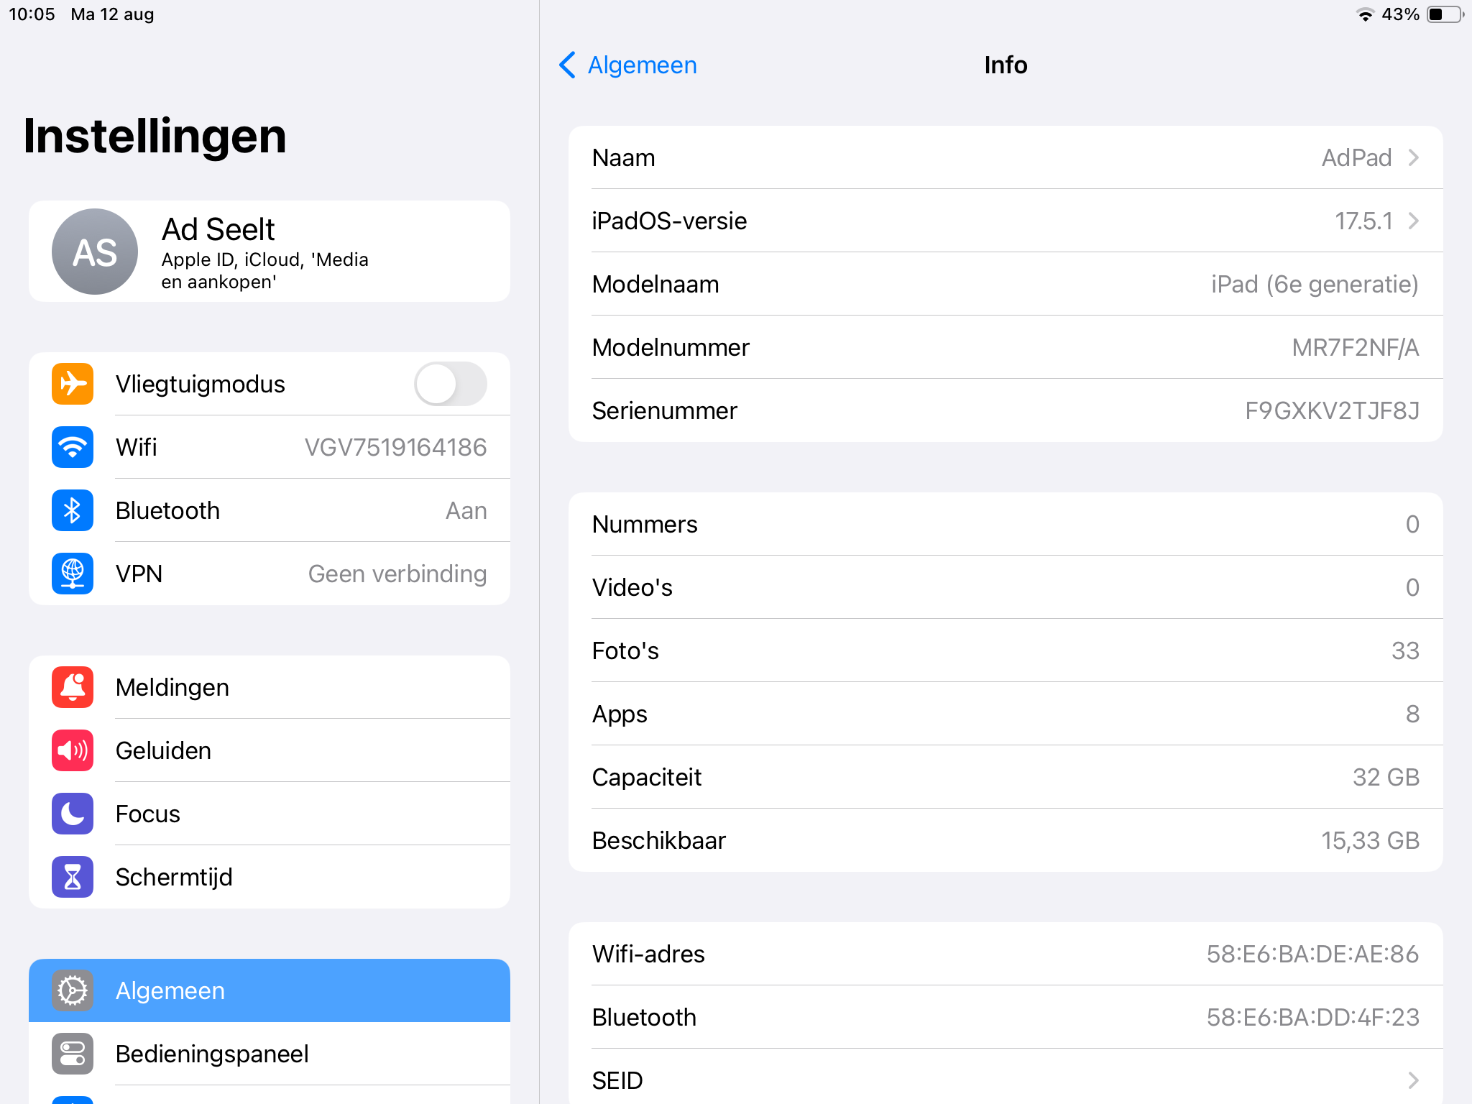Tap the battery indicator in status bar

click(1445, 14)
